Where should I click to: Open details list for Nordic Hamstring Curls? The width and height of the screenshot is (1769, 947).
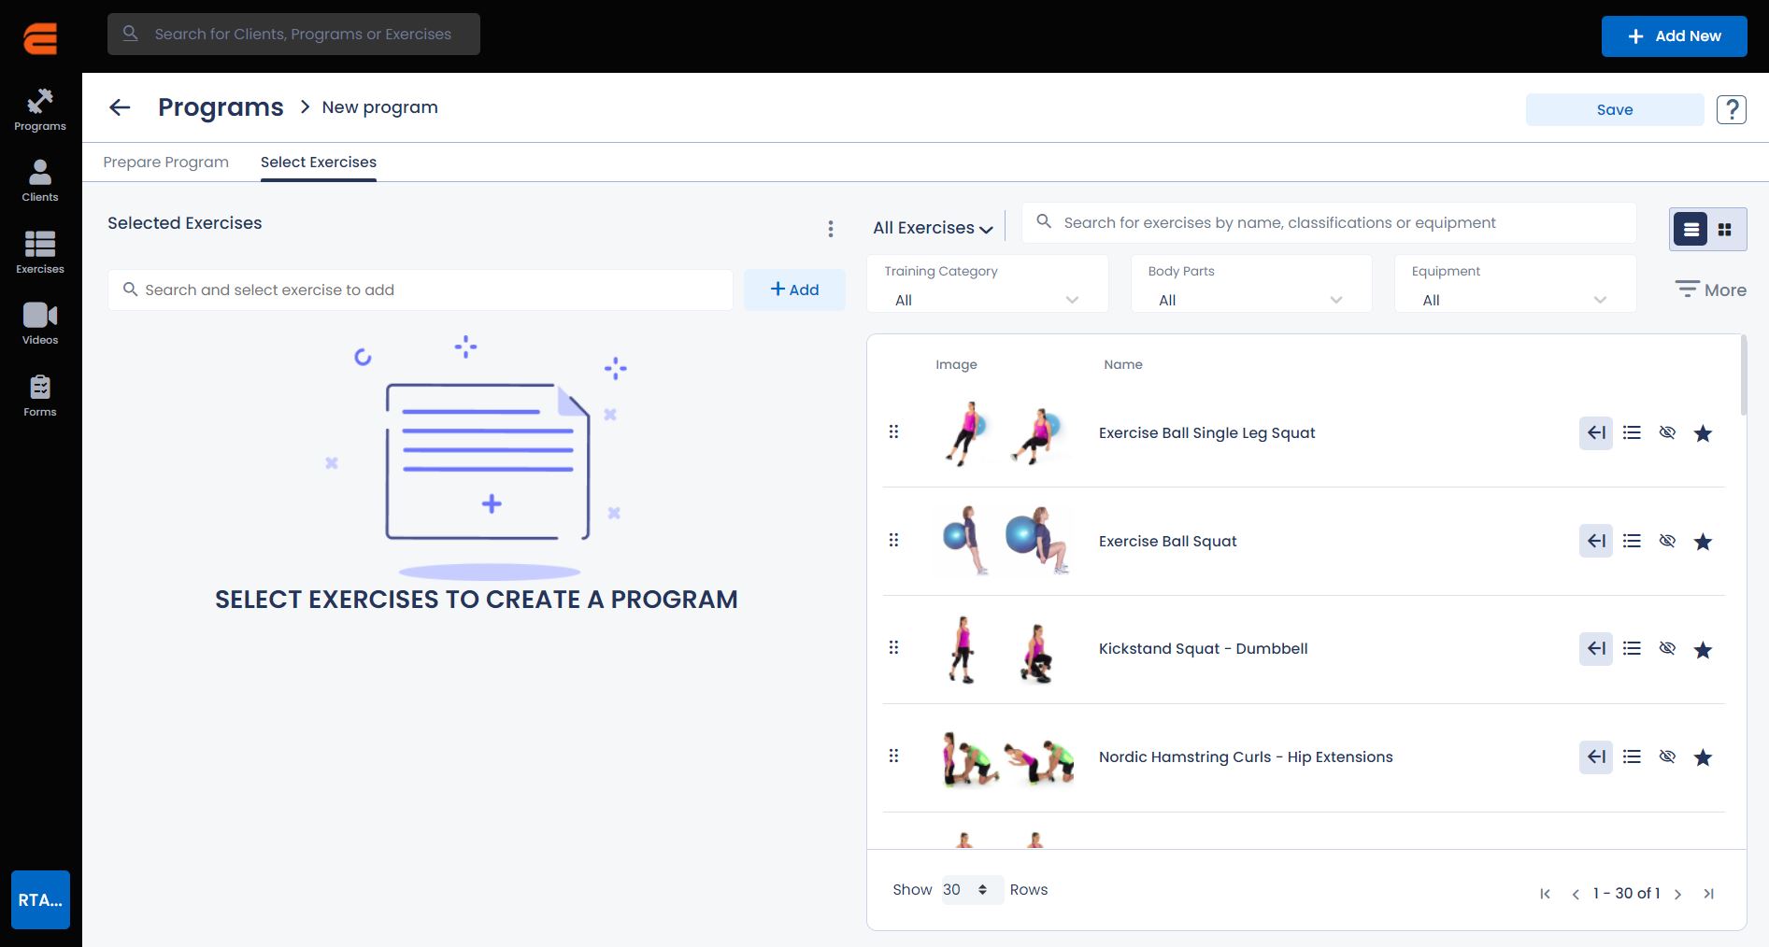pyautogui.click(x=1632, y=756)
